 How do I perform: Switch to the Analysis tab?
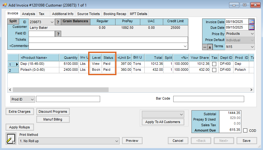[29, 14]
